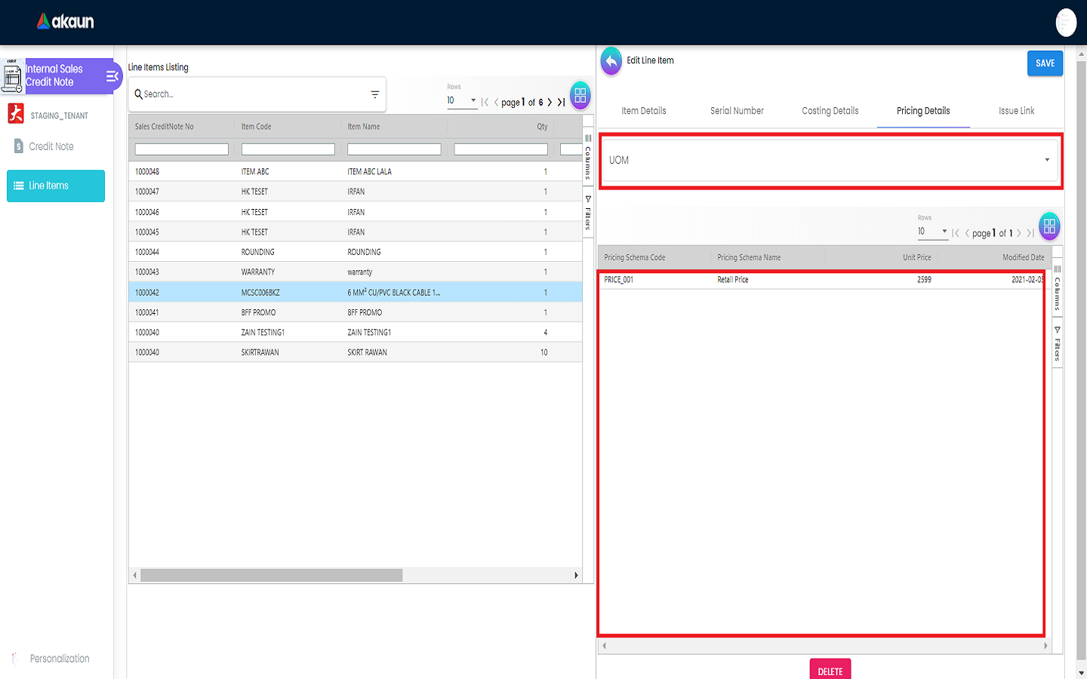The height and width of the screenshot is (679, 1087).
Task: Click the grid view icon in the pricing panel
Action: pyautogui.click(x=1049, y=226)
